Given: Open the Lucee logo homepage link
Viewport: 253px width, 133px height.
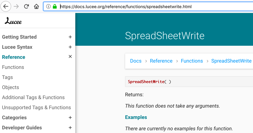Looking at the screenshot, I should point(13,21).
